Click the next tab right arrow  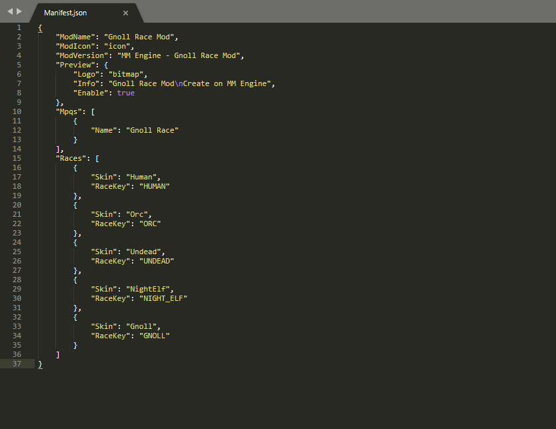click(x=19, y=12)
